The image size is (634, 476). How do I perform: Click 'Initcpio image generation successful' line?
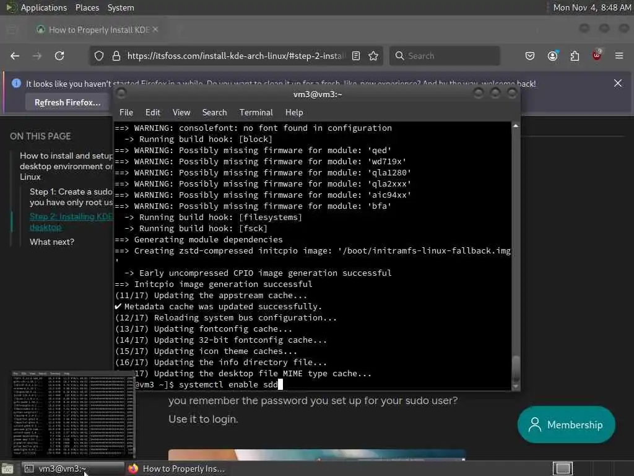[214, 284]
